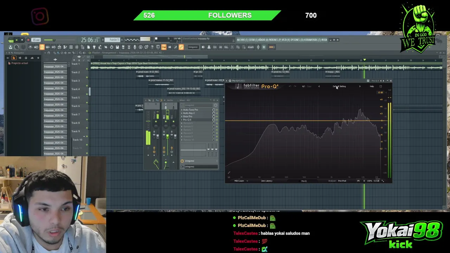Viewport: 450px width, 253px height.
Task: Click the REC channel fader in mixer
Action: point(167,136)
